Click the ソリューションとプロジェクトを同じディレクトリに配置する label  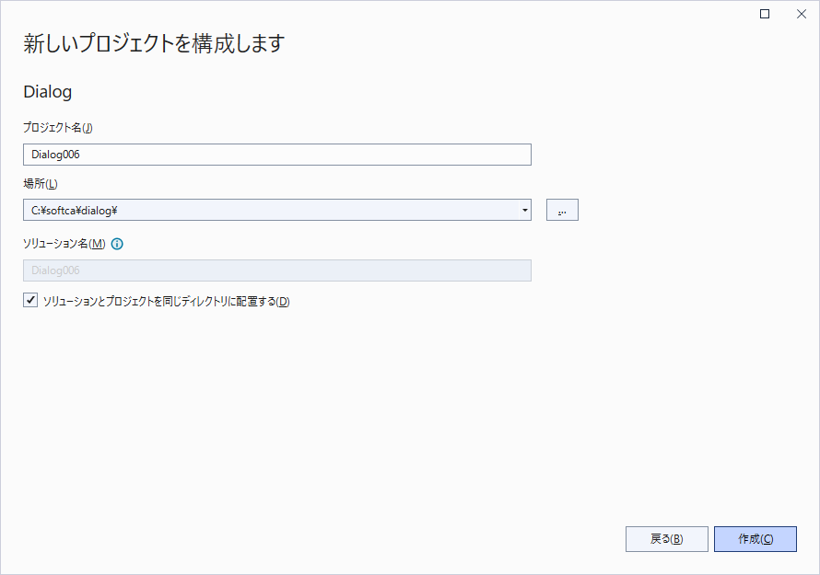166,302
